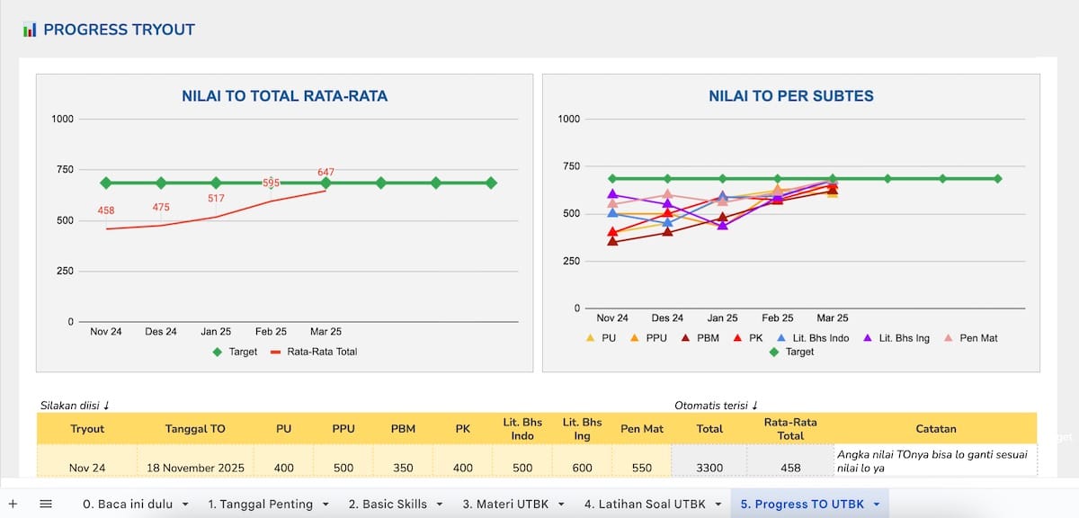Open dropdown arrow of 5. Progress TO UTBK tab

pyautogui.click(x=876, y=505)
